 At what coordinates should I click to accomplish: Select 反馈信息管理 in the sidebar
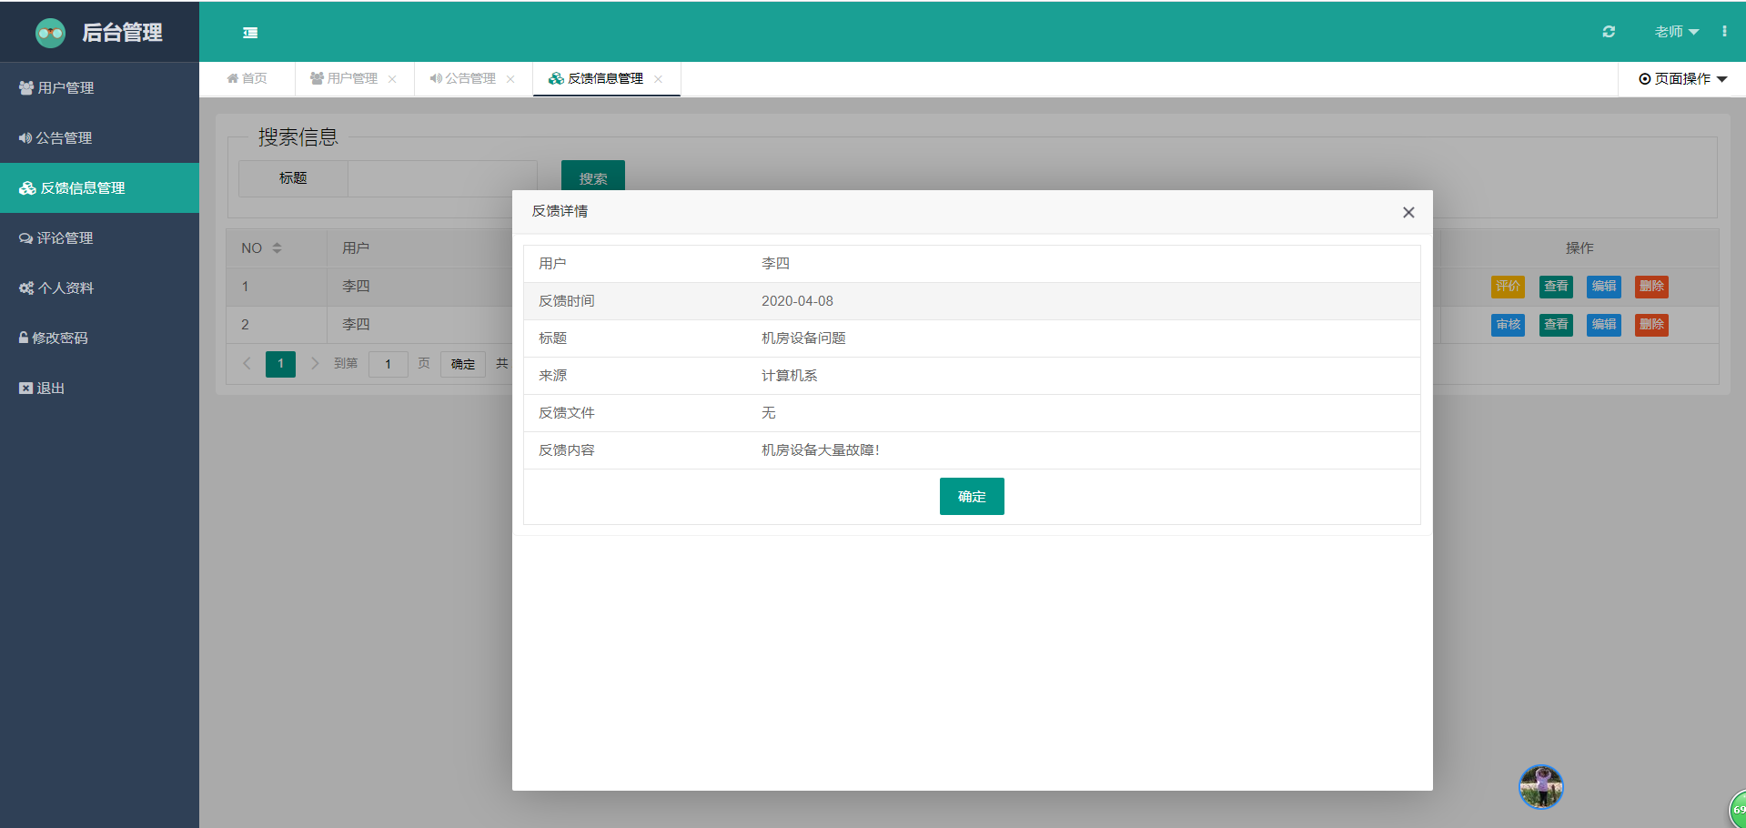click(99, 188)
